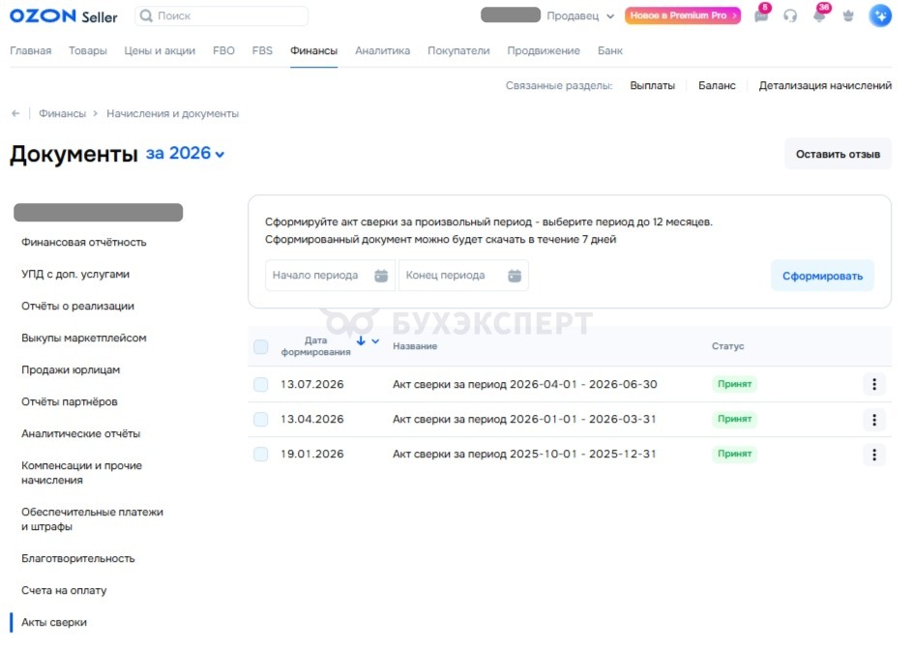Check the row dated 19.01.2026
This screenshot has width=912, height=647.
tap(260, 454)
